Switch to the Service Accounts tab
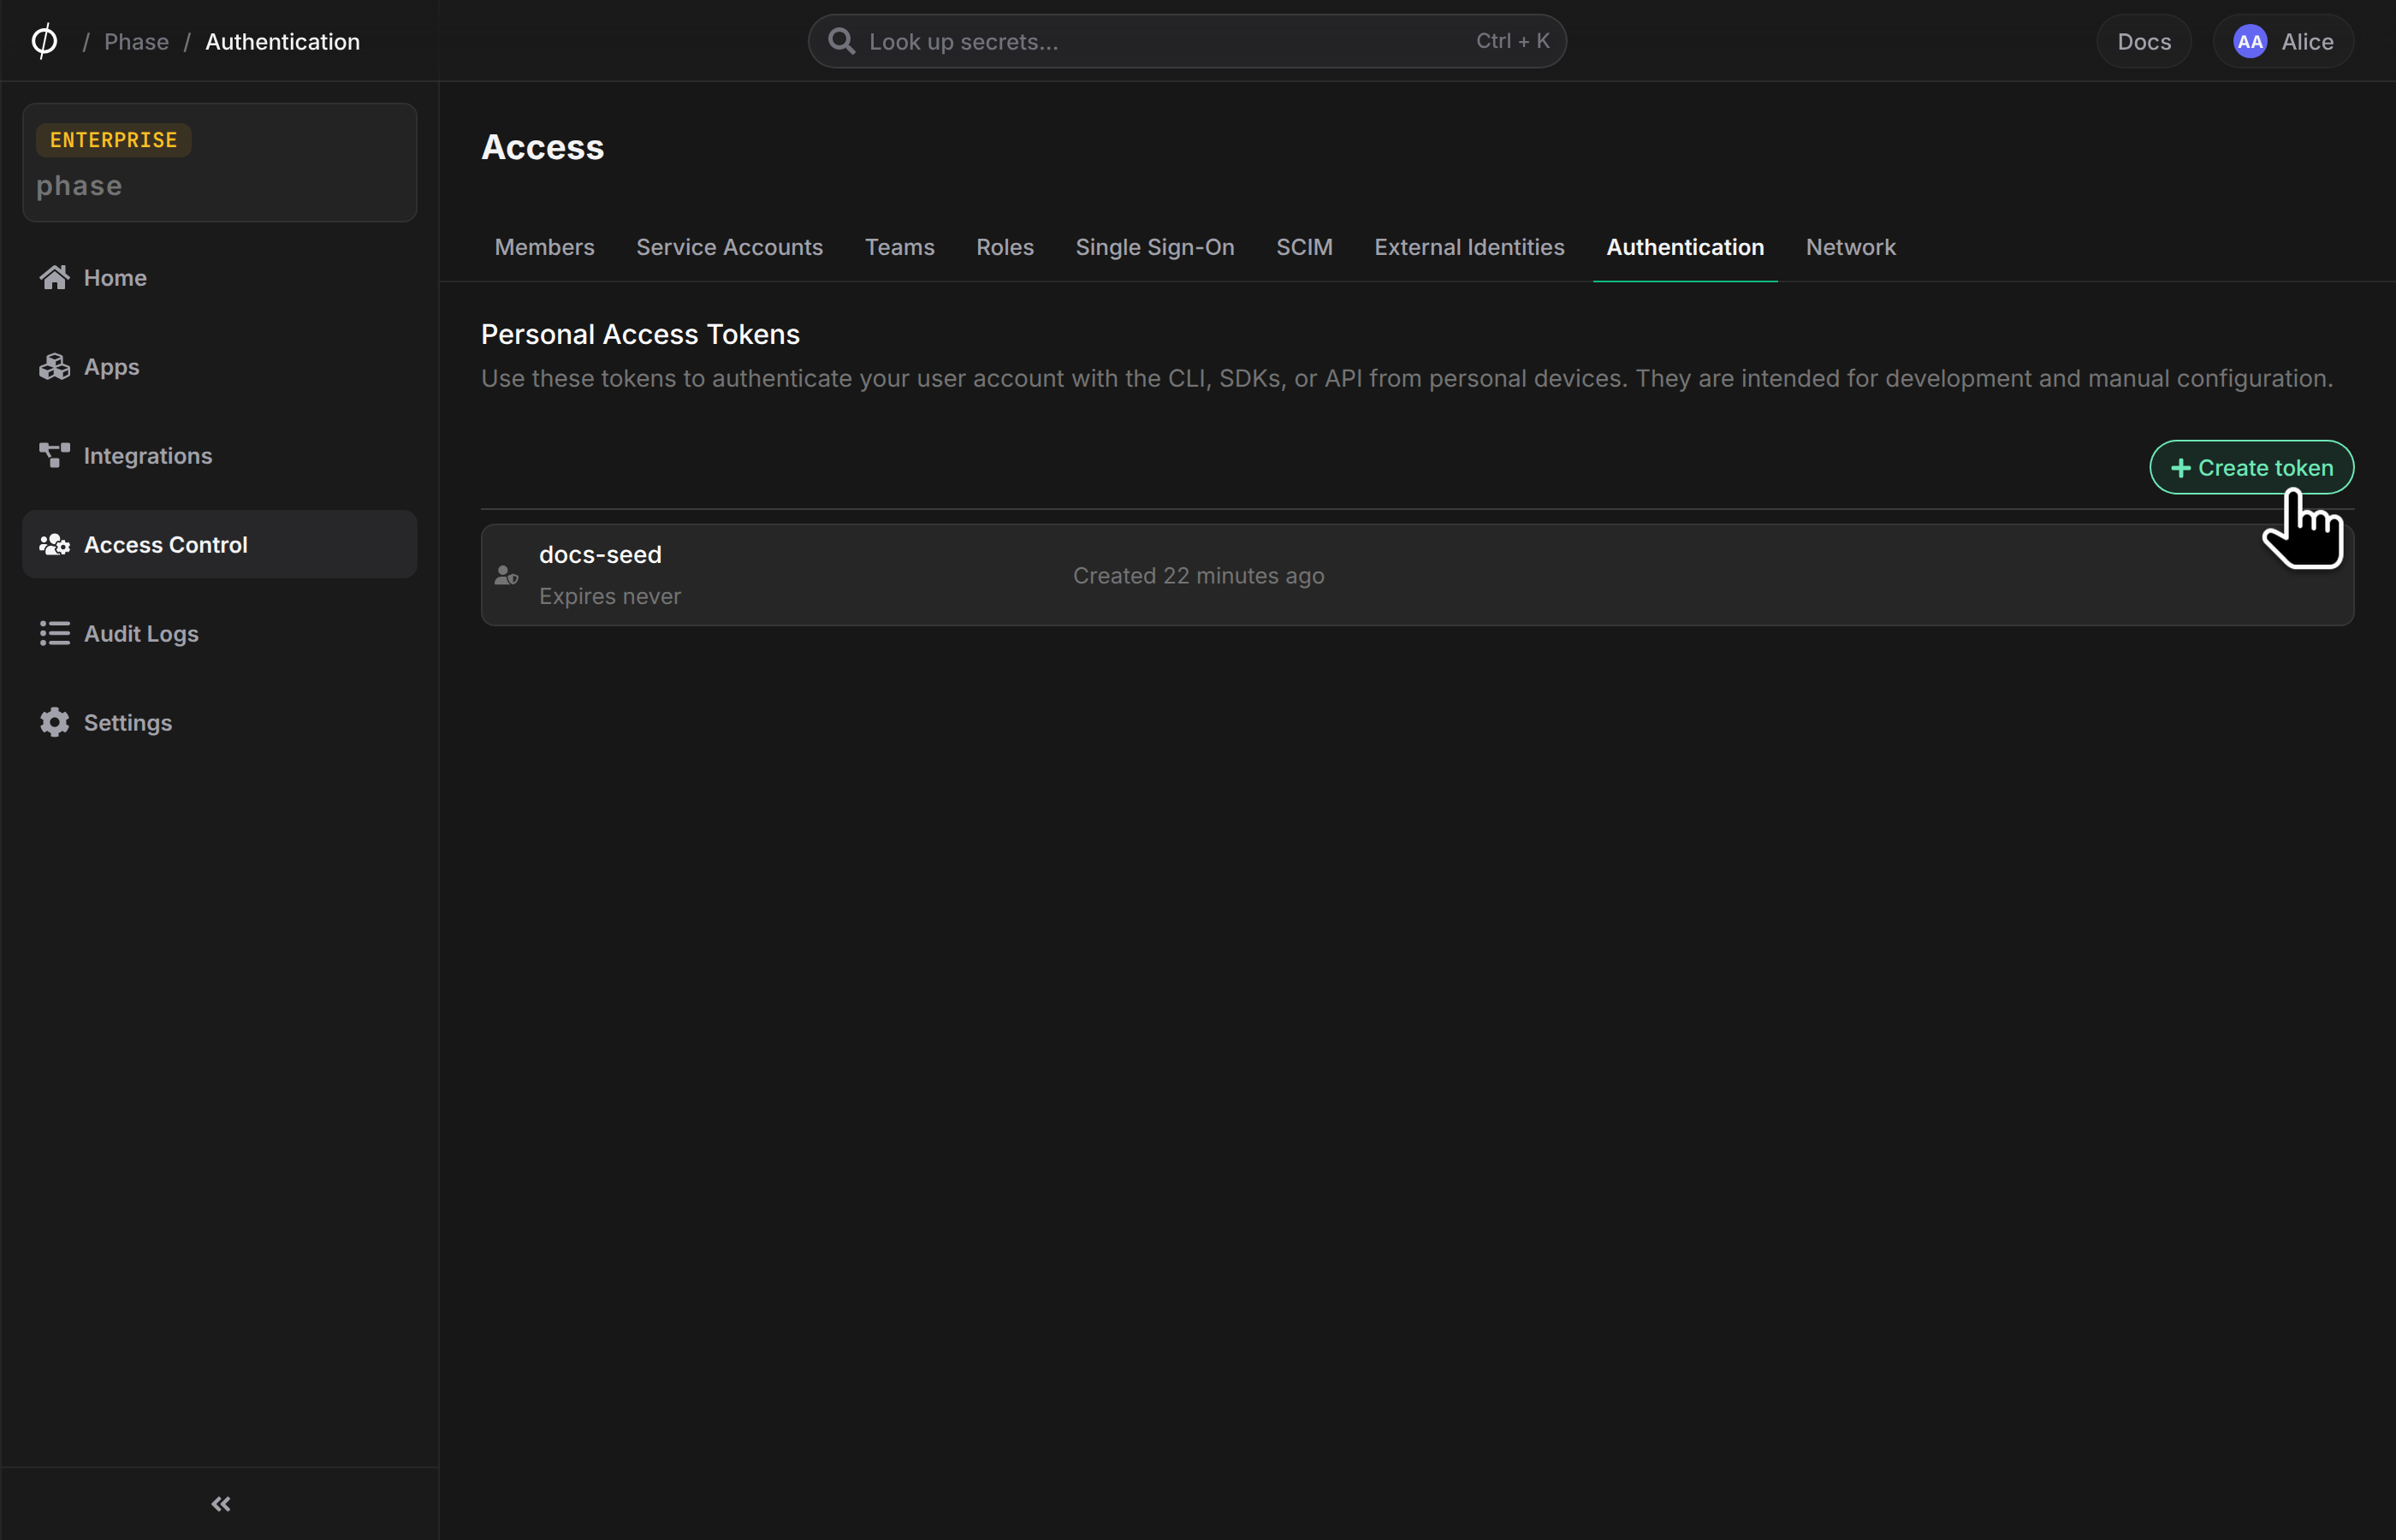The height and width of the screenshot is (1540, 2396). tap(729, 247)
